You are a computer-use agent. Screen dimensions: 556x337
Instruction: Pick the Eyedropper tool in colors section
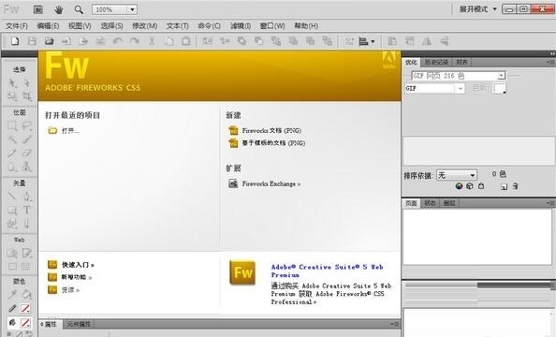(x=12, y=295)
